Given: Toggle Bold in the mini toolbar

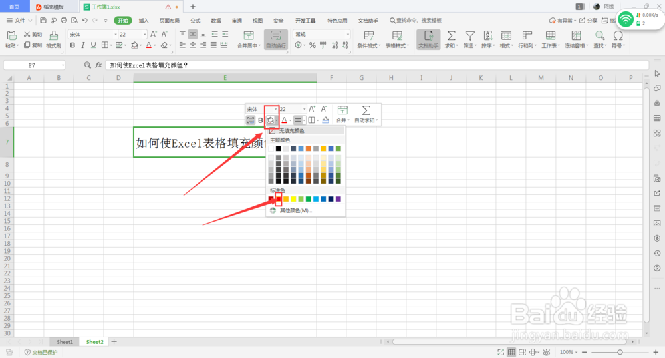Looking at the screenshot, I should pos(261,120).
